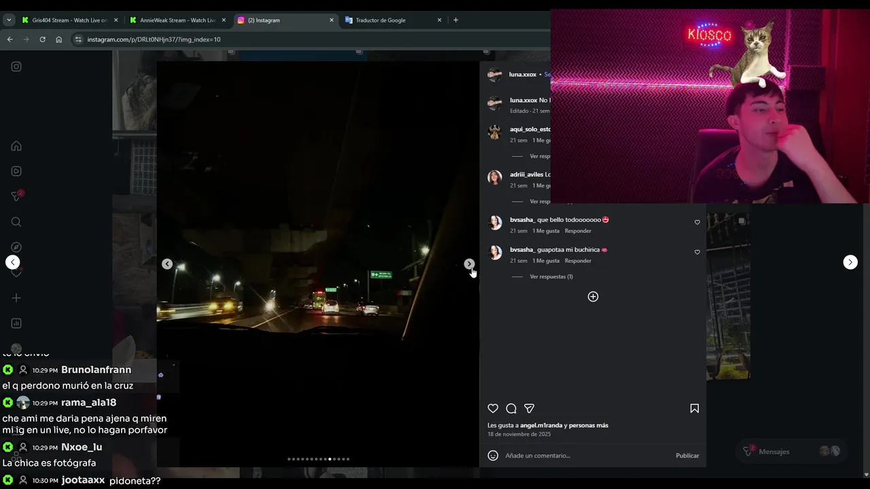Open bvsasha_ username on 'que bello' comment
Image resolution: width=870 pixels, height=489 pixels.
523,220
